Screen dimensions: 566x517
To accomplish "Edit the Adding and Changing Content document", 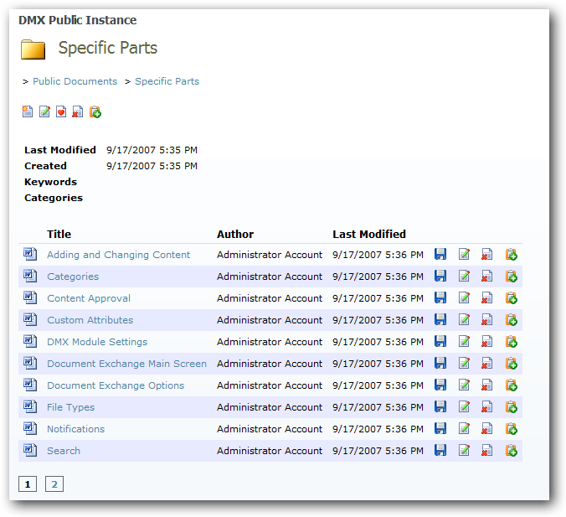I will (x=464, y=255).
